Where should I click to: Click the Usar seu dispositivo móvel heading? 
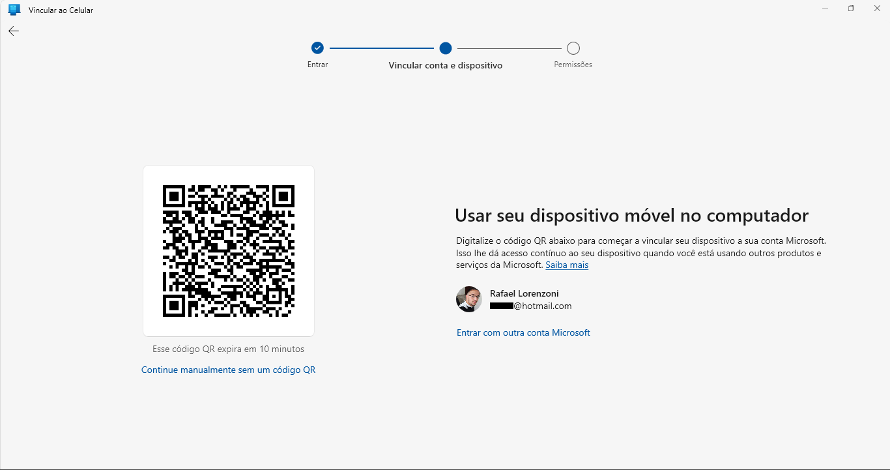pos(631,216)
